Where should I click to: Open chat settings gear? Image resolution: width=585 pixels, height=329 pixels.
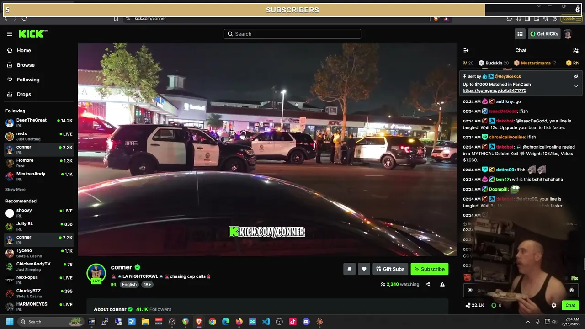[x=554, y=305]
